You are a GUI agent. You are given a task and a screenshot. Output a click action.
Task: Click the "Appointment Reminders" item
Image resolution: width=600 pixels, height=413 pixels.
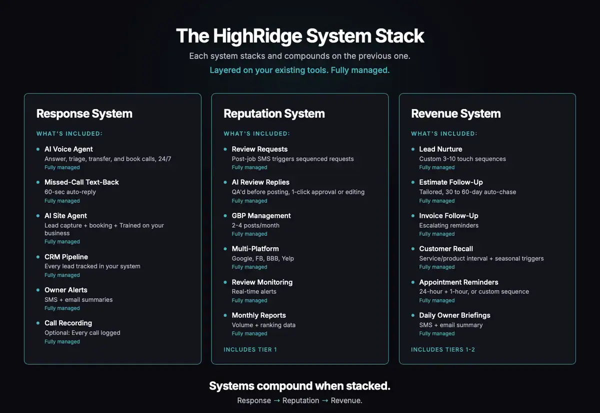[458, 282]
